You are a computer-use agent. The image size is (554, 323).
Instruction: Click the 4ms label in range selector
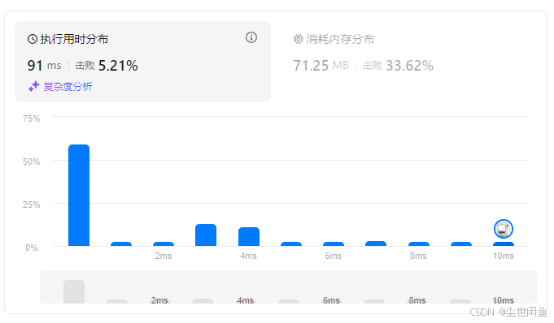(x=245, y=300)
